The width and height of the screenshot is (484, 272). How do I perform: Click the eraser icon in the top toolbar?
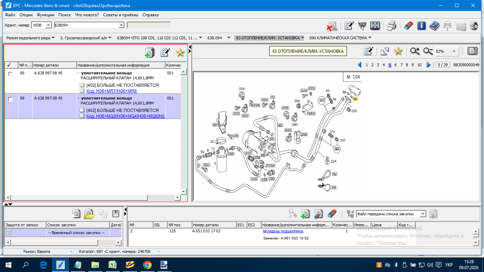coord(408,25)
